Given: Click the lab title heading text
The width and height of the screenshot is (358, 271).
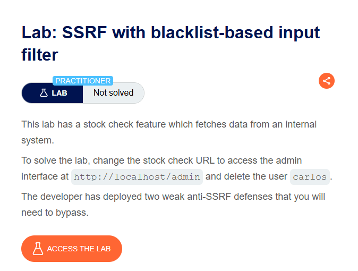Looking at the screenshot, I should click(171, 44).
